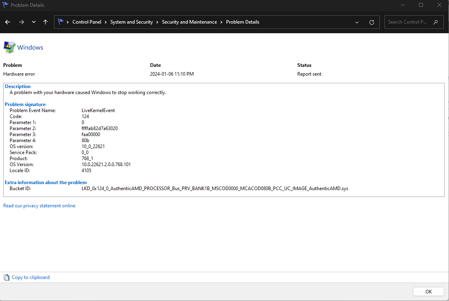Screen dimensions: 449x301
Task: Select Problem Details breadcrumb
Action: click(243, 22)
